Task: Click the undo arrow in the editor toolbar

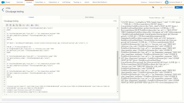Action: tap(7, 25)
